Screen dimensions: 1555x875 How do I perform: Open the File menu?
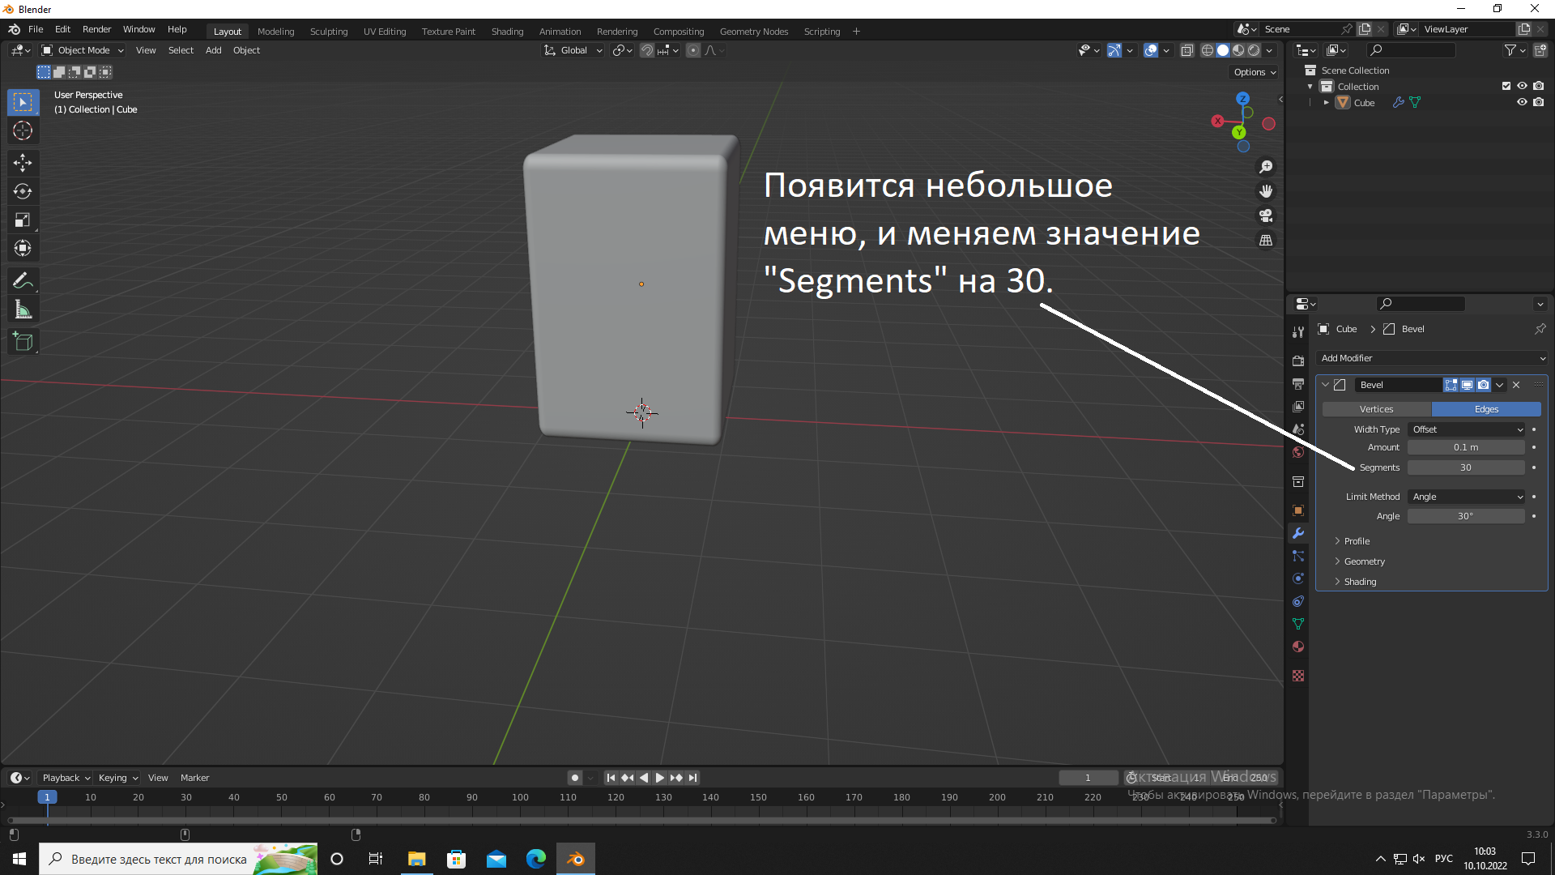click(x=36, y=29)
